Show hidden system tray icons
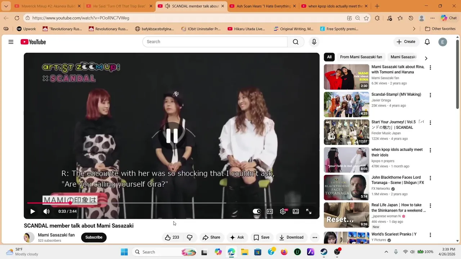 (386, 252)
